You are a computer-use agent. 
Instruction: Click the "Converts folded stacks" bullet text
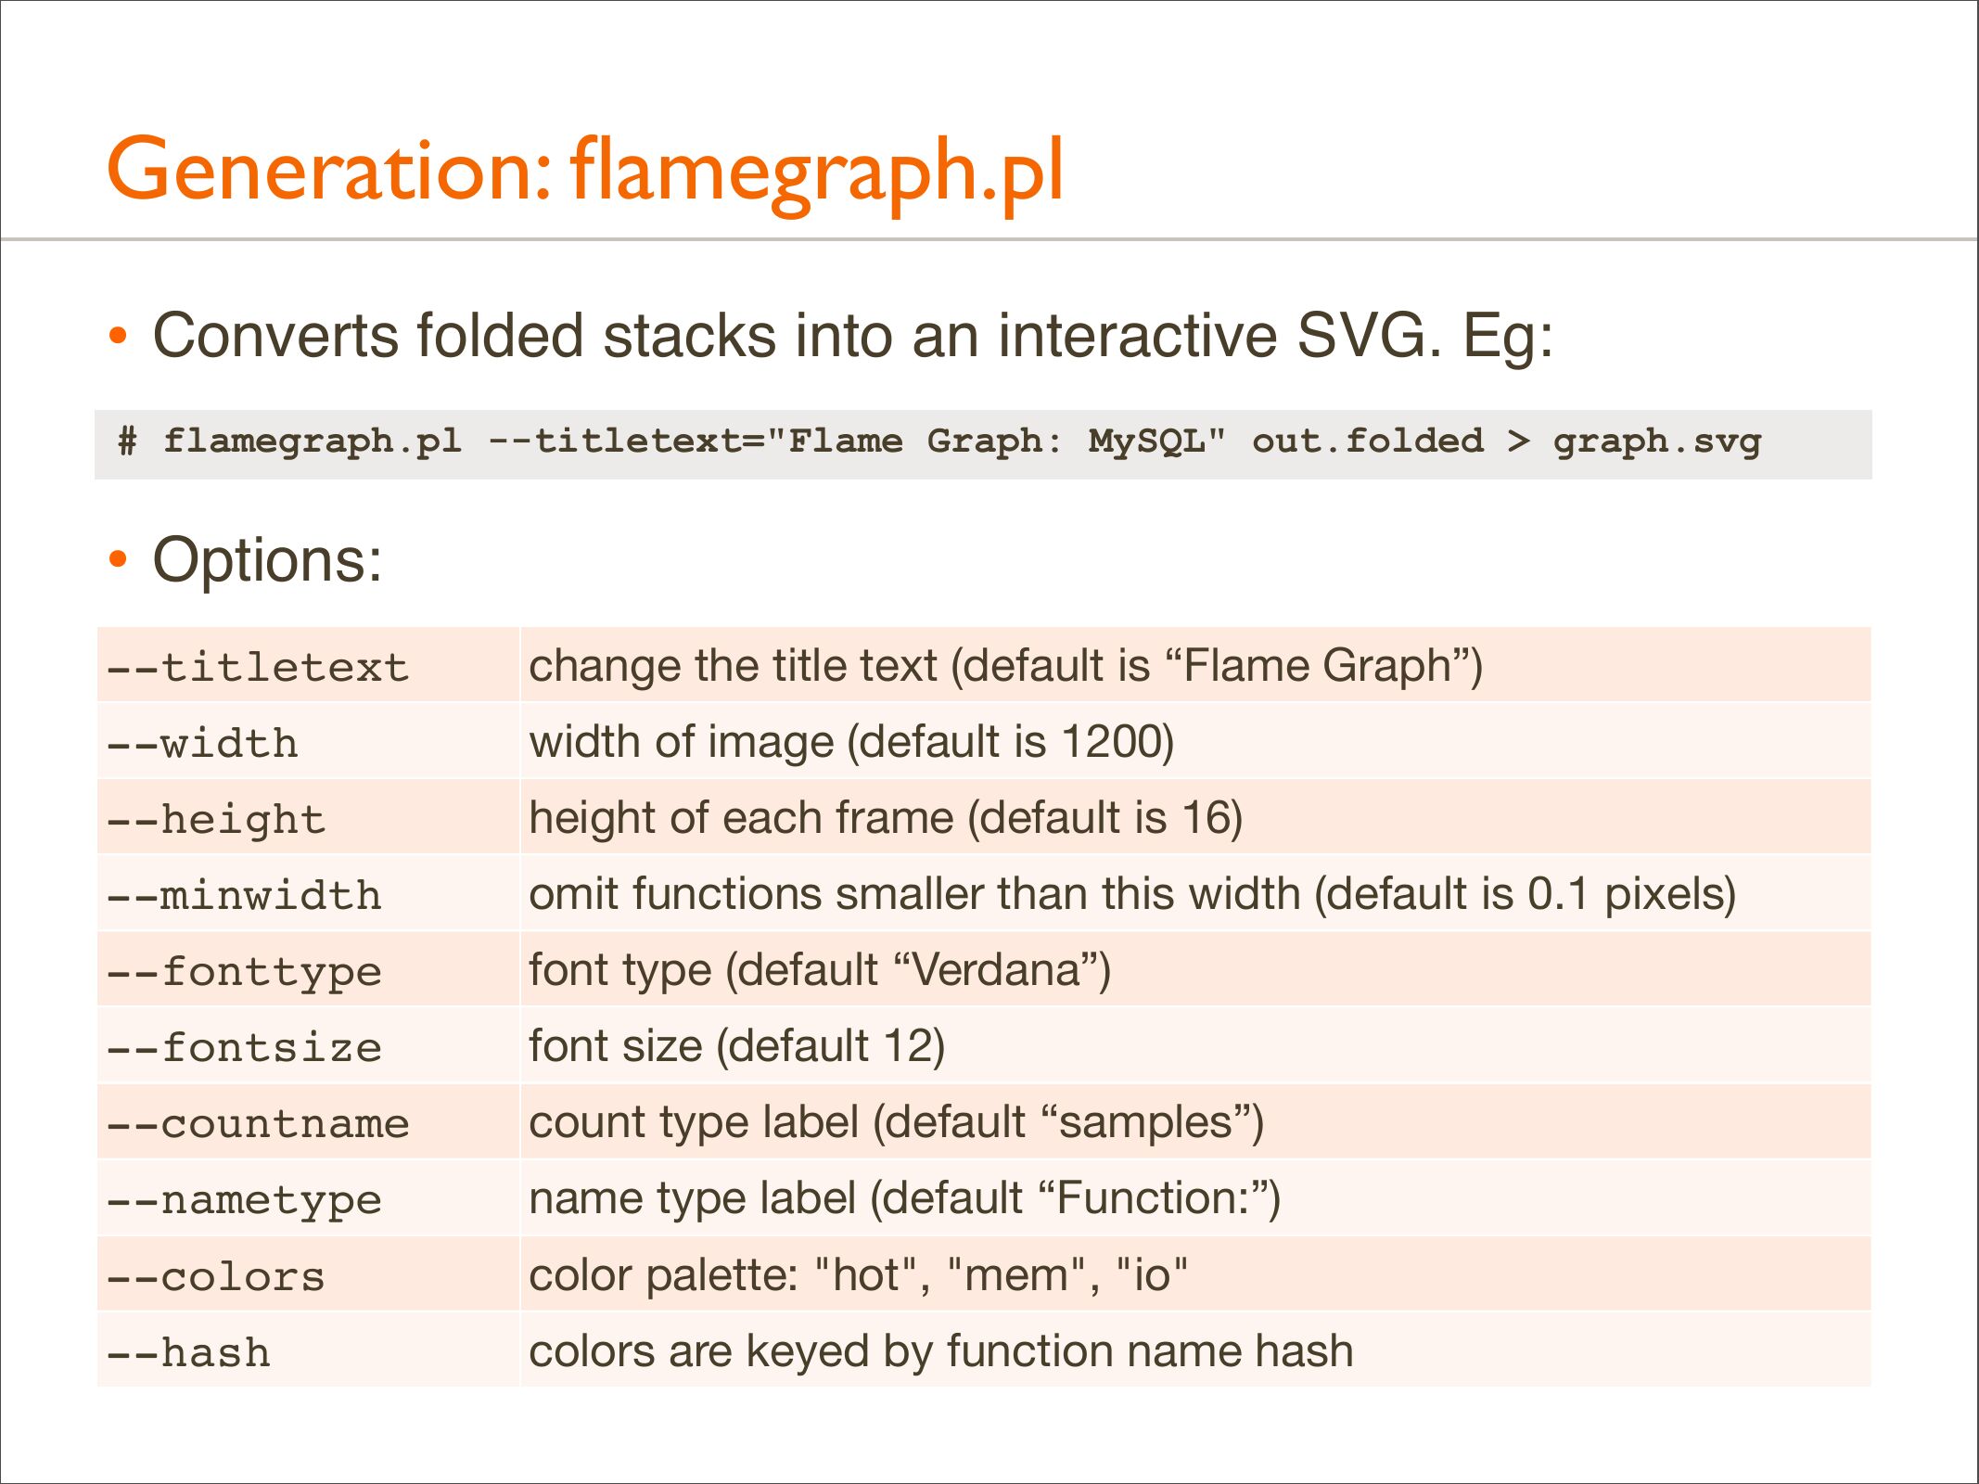click(852, 336)
